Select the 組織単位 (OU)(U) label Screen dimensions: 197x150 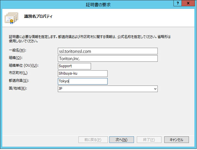pyautogui.click(x=24, y=65)
